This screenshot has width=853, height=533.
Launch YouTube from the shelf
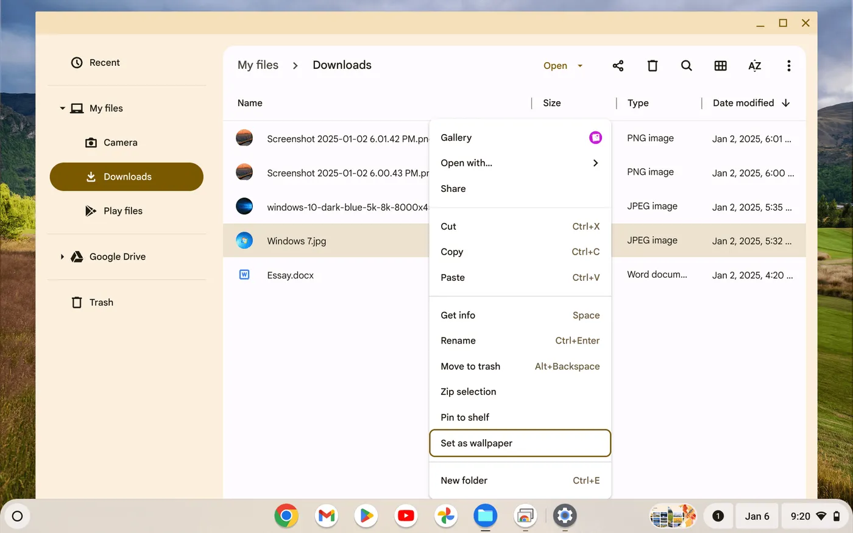point(406,516)
